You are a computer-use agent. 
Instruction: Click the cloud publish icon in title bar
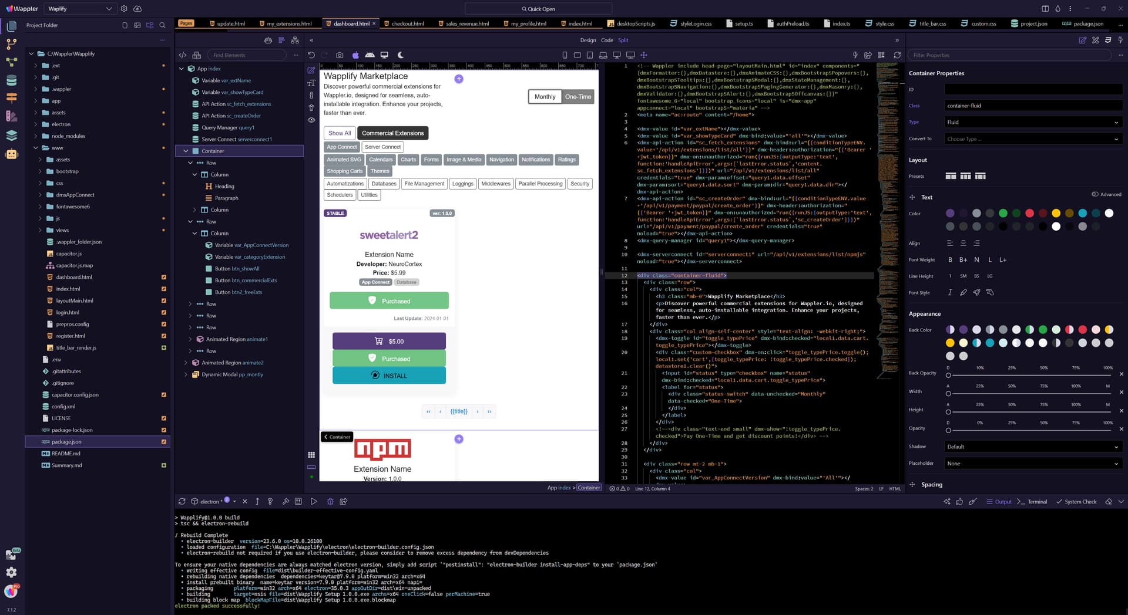(137, 9)
